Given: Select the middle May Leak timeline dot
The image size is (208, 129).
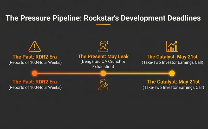Looking at the screenshot, I should pos(103,73).
